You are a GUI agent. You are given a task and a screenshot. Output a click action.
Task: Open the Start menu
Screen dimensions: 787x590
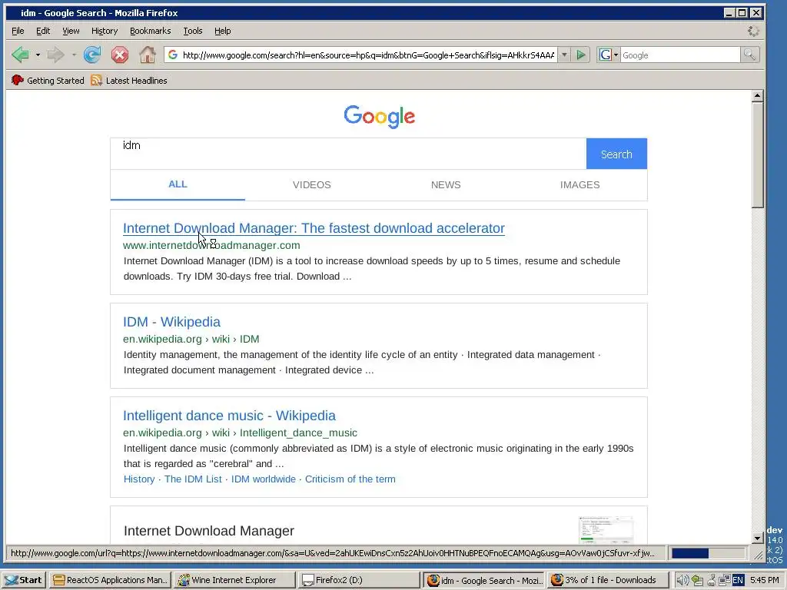(24, 581)
